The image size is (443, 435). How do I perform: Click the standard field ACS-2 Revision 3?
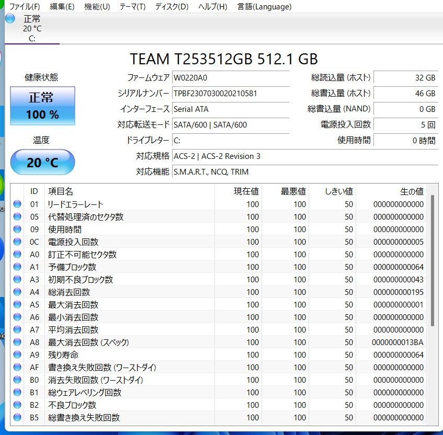(305, 156)
